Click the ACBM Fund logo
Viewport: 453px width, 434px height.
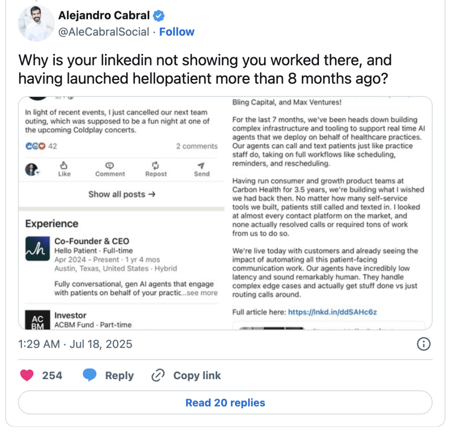(38, 320)
